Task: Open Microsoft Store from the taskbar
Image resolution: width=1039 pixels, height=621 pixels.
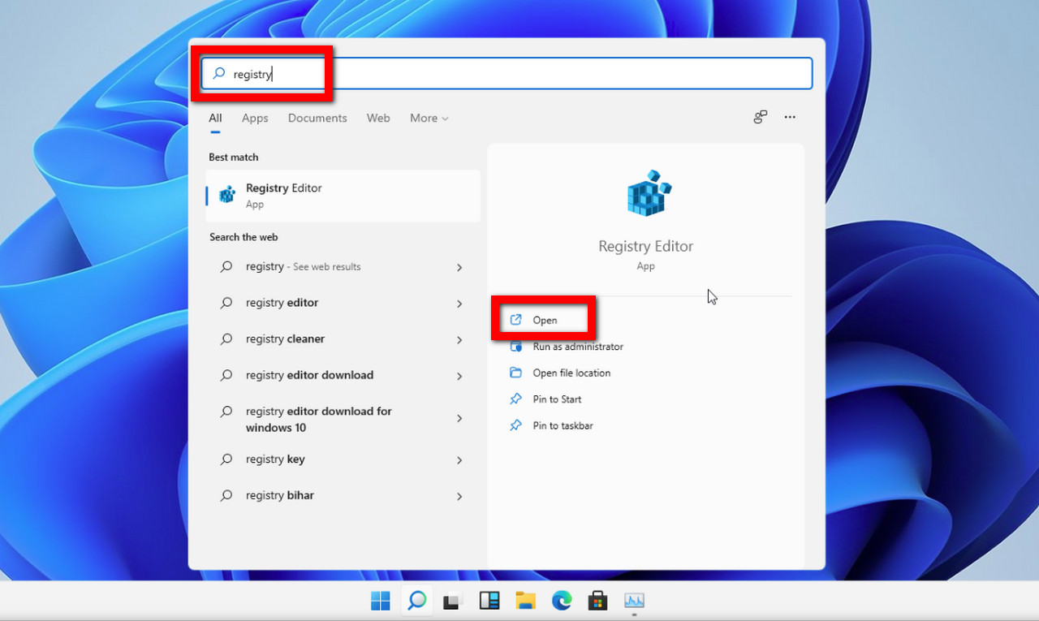Action: (x=598, y=601)
